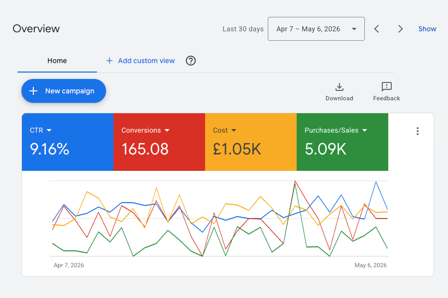The height and width of the screenshot is (298, 448).
Task: Click the 9.16% CTR value
Action: tap(49, 149)
